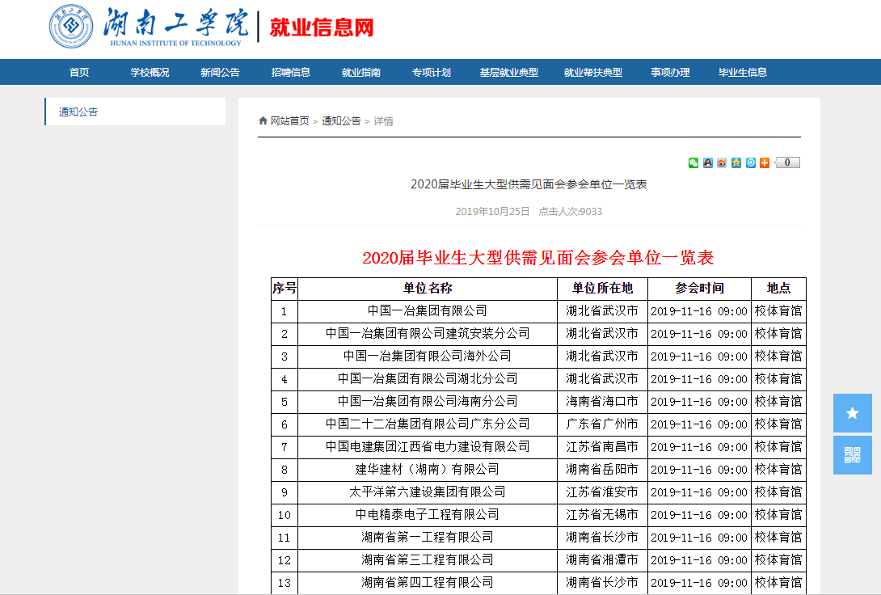Click the 中国一冶集团有限公司 table cell

[x=427, y=311]
